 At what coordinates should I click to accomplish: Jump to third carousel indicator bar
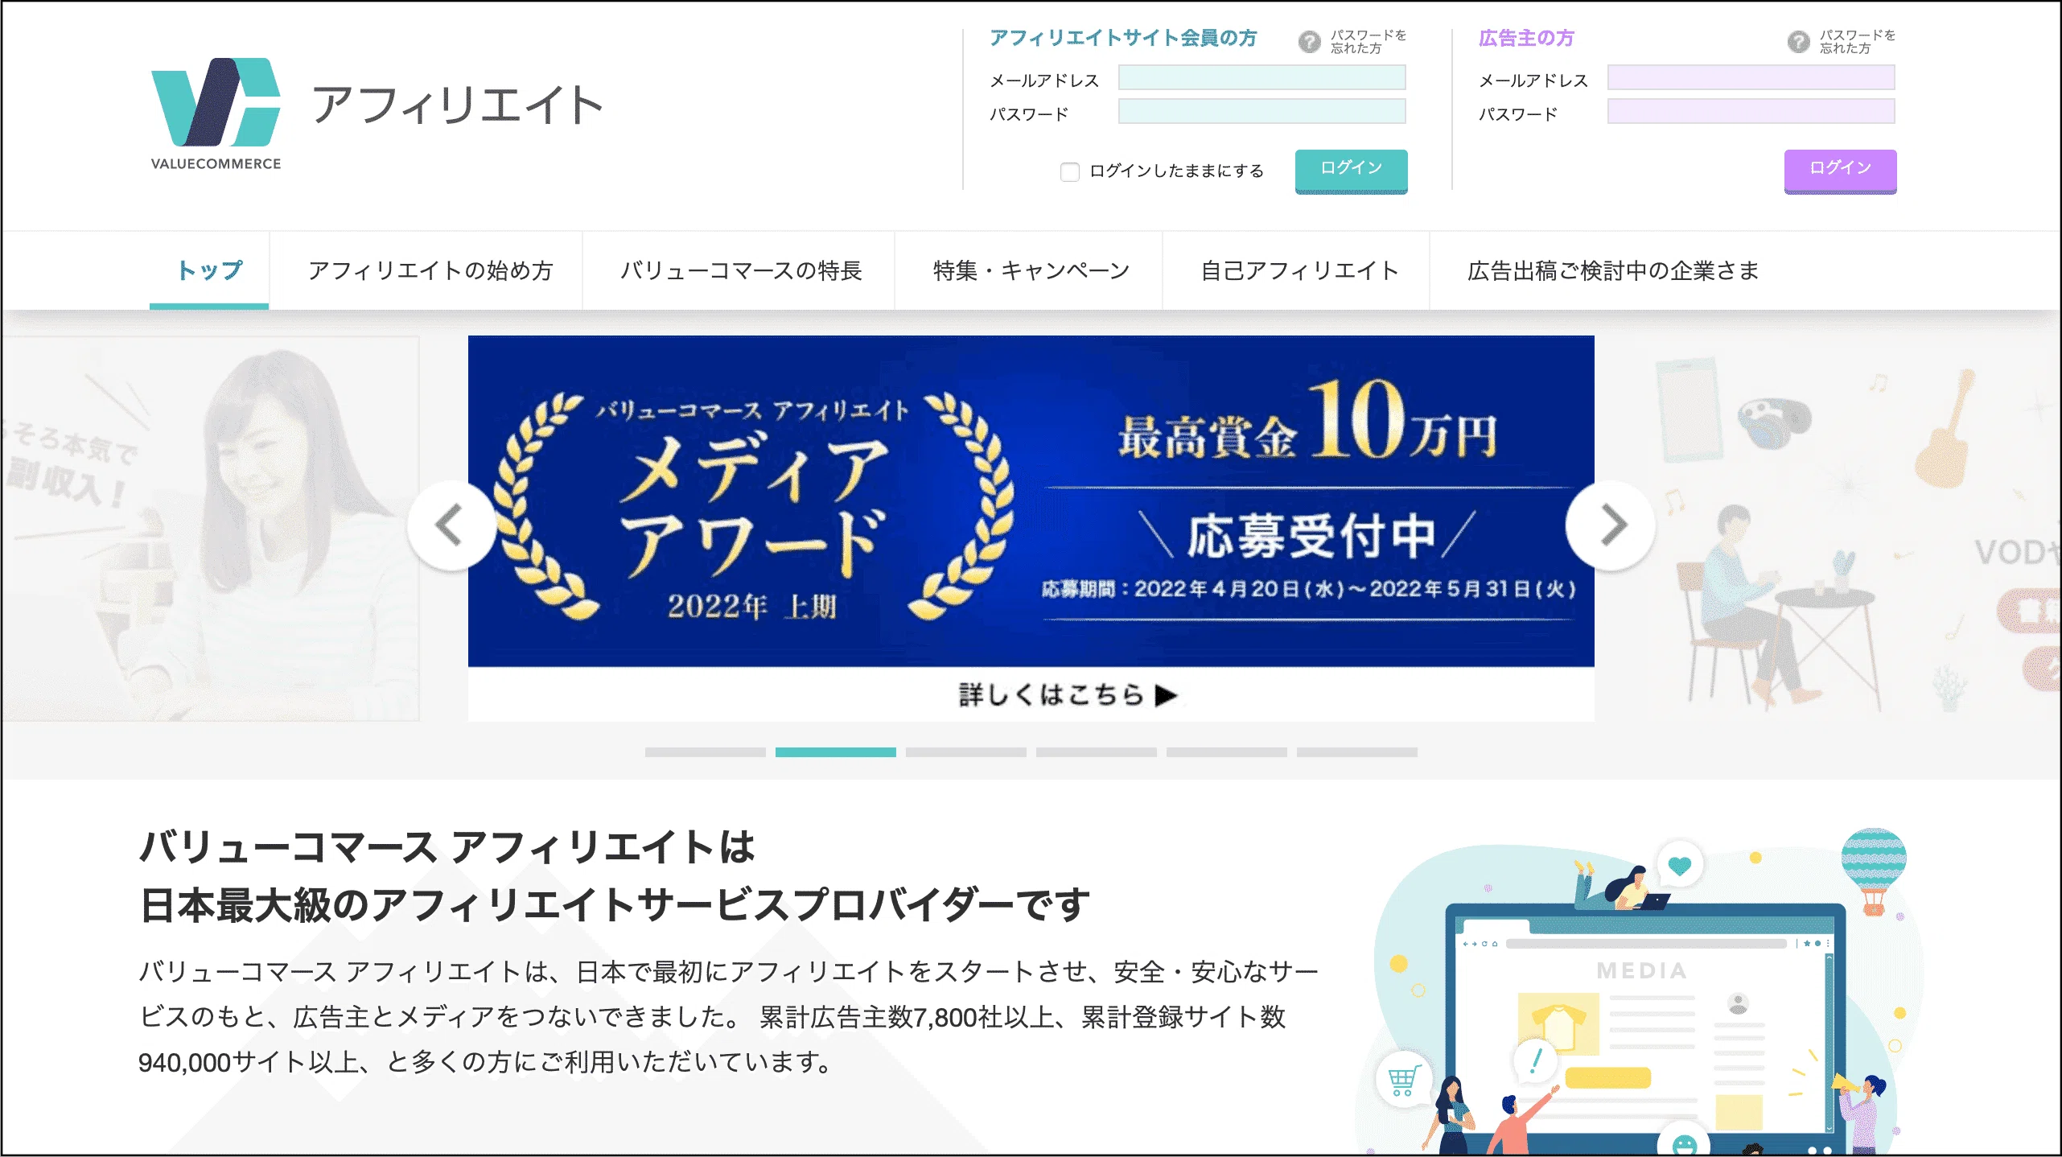[965, 752]
